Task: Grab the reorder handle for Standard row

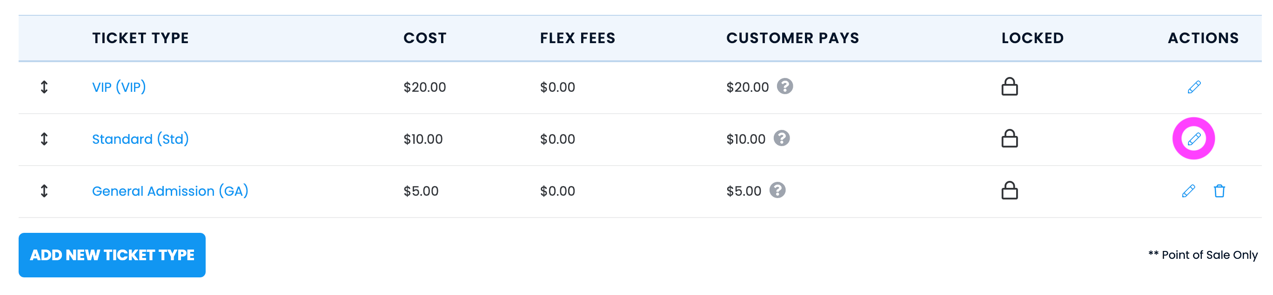Action: click(x=44, y=139)
